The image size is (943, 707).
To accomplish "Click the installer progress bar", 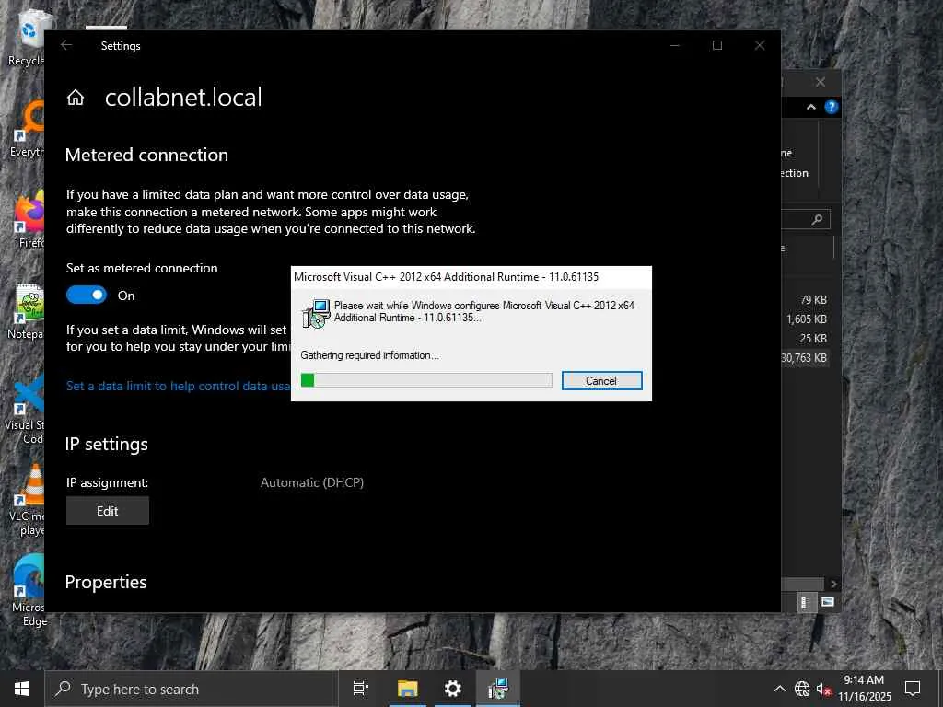I will click(426, 380).
